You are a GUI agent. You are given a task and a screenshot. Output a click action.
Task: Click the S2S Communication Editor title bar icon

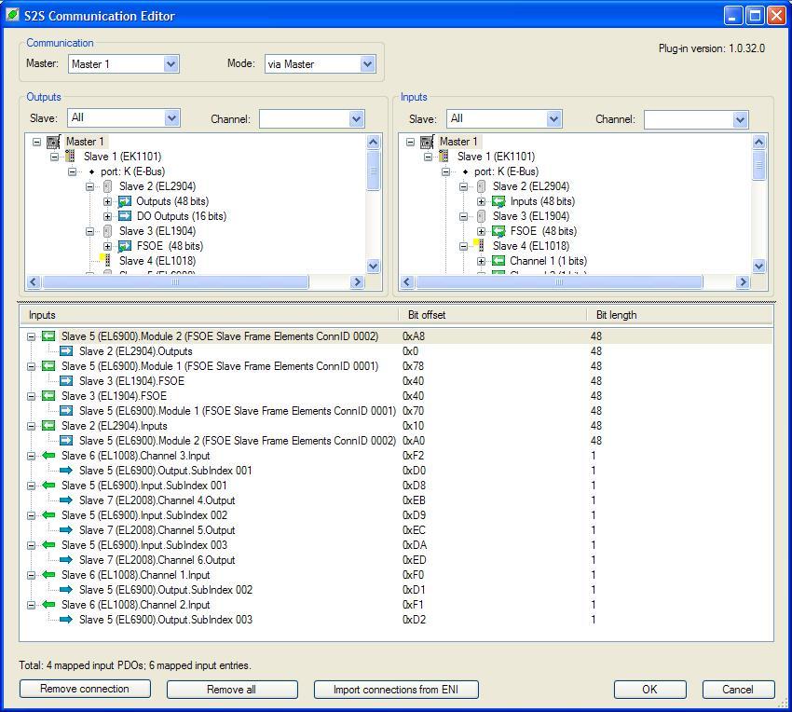coord(13,15)
